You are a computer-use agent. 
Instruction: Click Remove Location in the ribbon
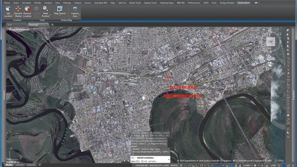click(x=27, y=12)
